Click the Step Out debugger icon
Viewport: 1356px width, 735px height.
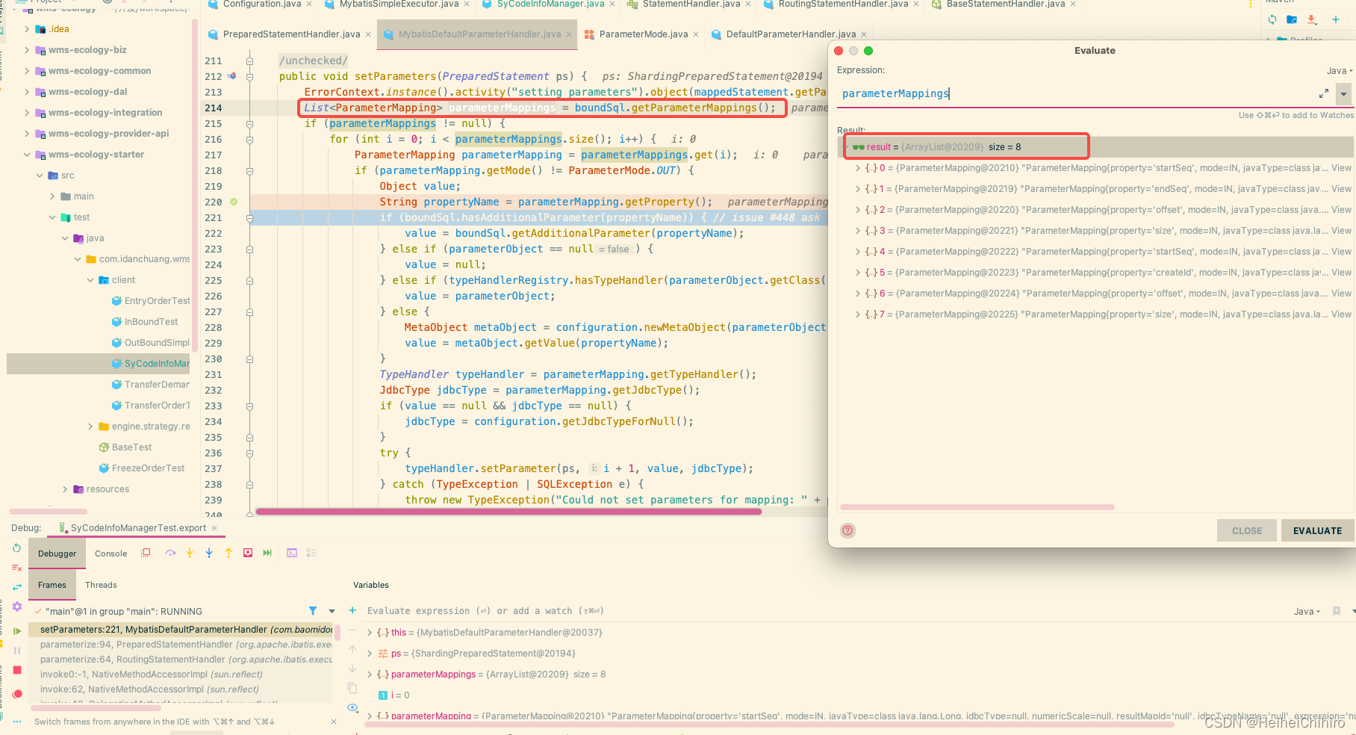pyautogui.click(x=228, y=553)
